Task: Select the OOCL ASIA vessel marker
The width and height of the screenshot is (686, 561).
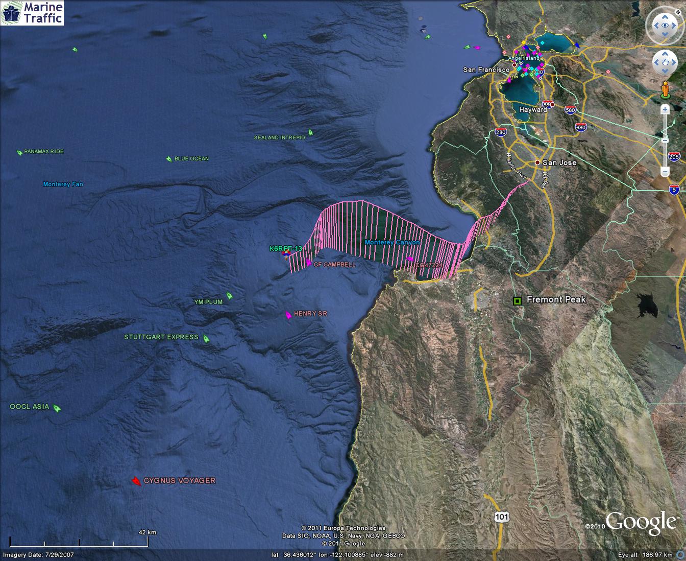Action: click(57, 408)
